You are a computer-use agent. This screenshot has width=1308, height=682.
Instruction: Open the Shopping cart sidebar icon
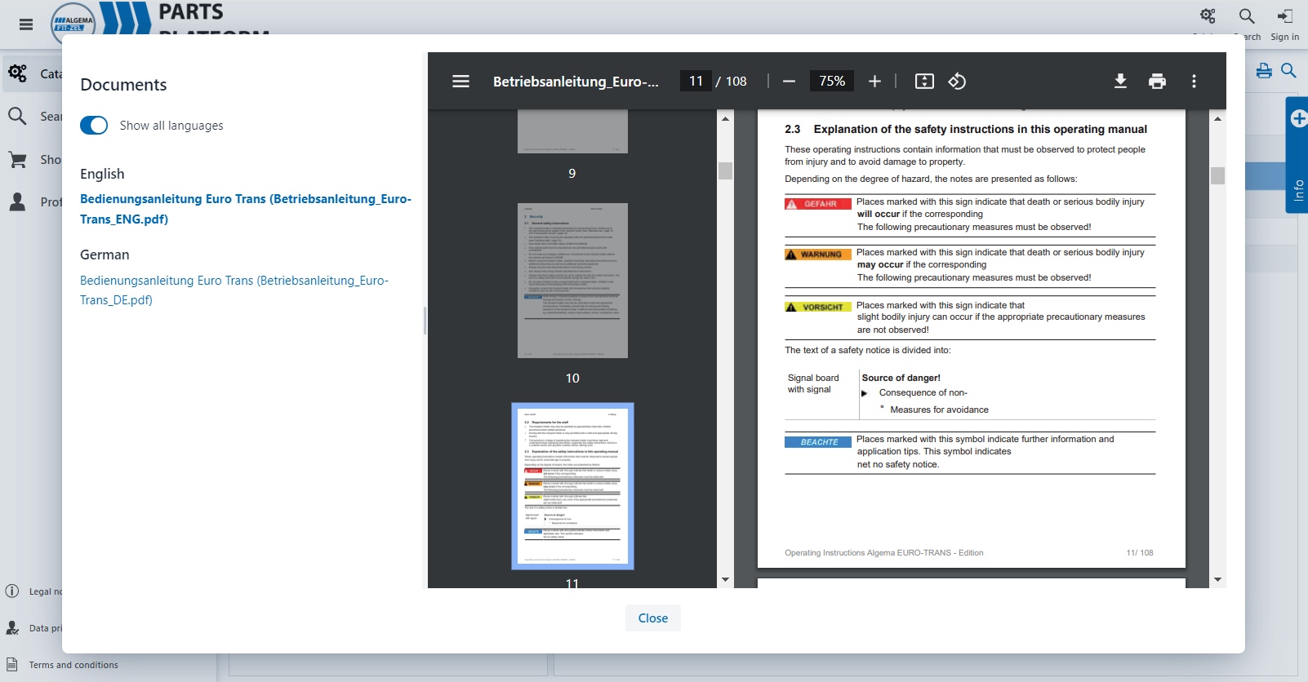coord(17,159)
